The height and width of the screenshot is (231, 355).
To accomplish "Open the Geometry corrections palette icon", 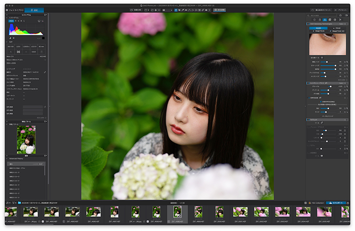I will pos(330,19).
